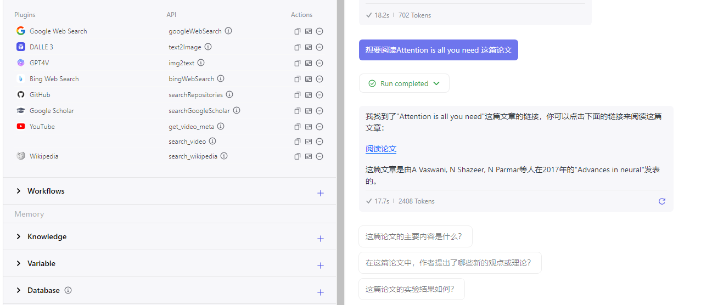Remove the text2Image API
Image resolution: width=701 pixels, height=305 pixels.
click(x=319, y=47)
